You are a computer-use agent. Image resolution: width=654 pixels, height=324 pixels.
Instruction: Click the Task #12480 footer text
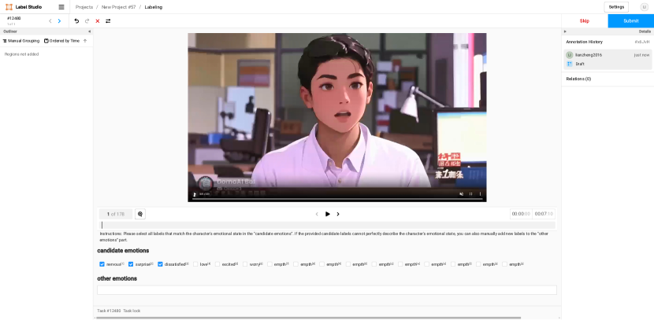[109, 311]
